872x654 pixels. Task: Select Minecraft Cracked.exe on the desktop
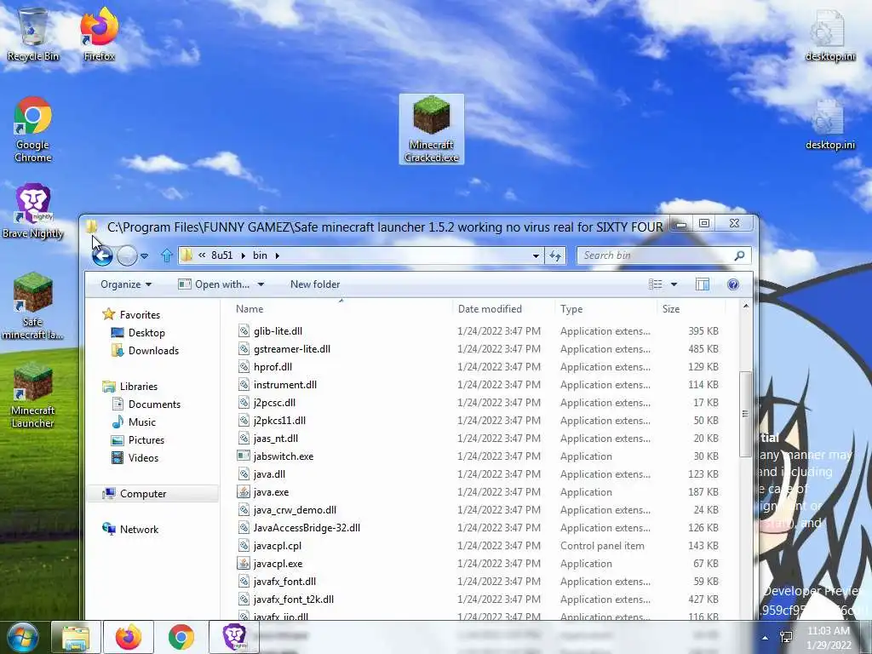click(432, 129)
